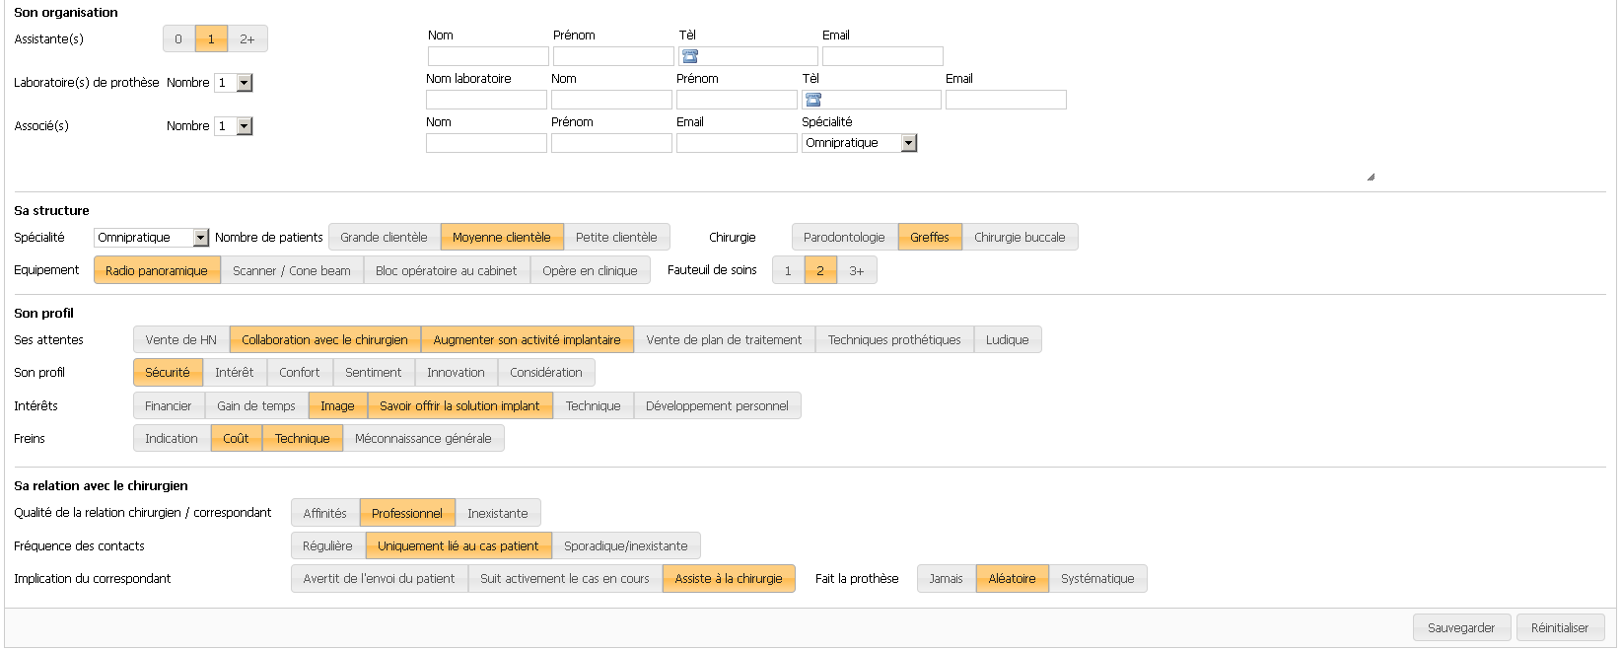Image resolution: width=1621 pixels, height=651 pixels.
Task: Click the assistant Nom input field
Action: (488, 56)
